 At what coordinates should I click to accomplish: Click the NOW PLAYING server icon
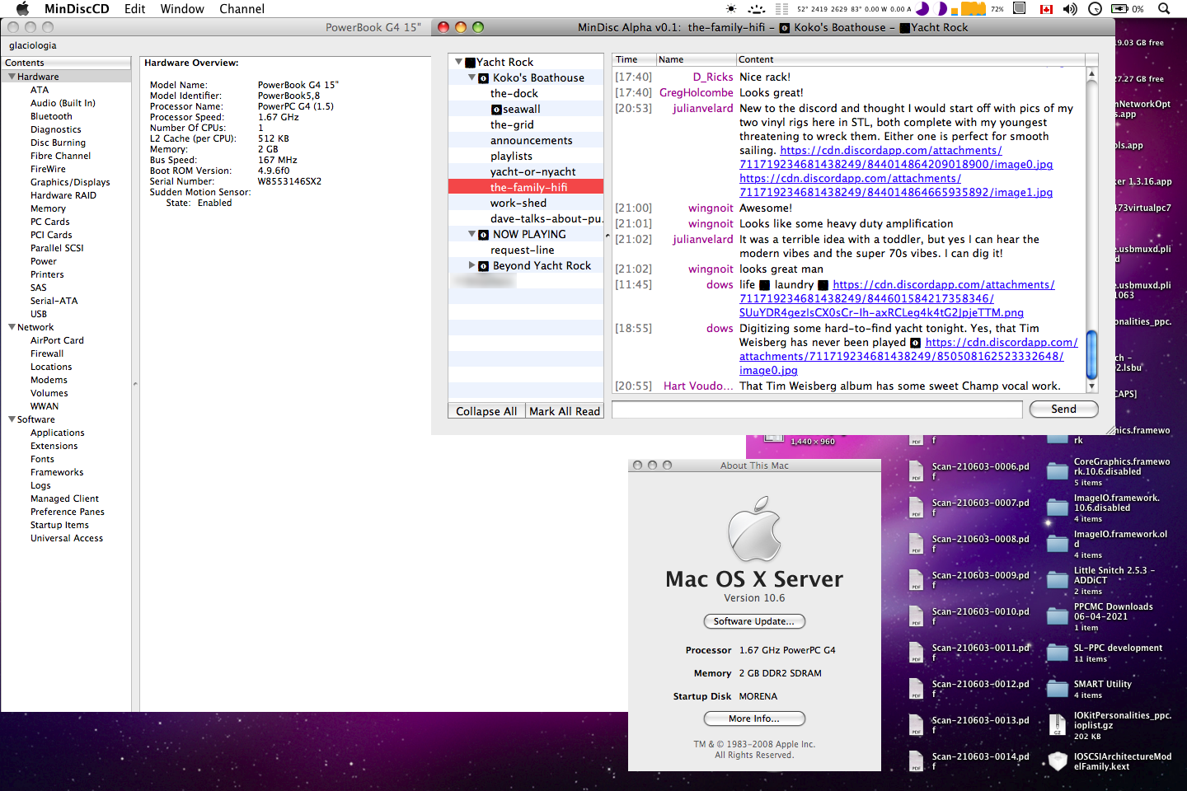click(x=484, y=235)
